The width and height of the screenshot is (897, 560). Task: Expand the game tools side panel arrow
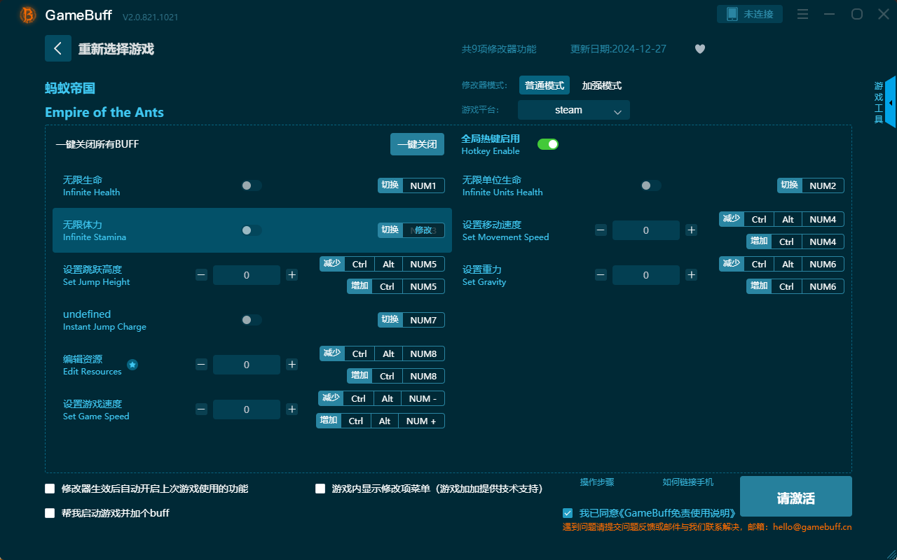pos(891,102)
